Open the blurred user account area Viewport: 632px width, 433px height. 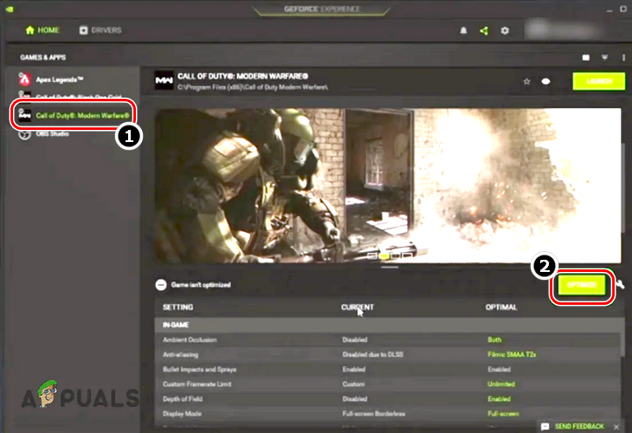click(563, 30)
